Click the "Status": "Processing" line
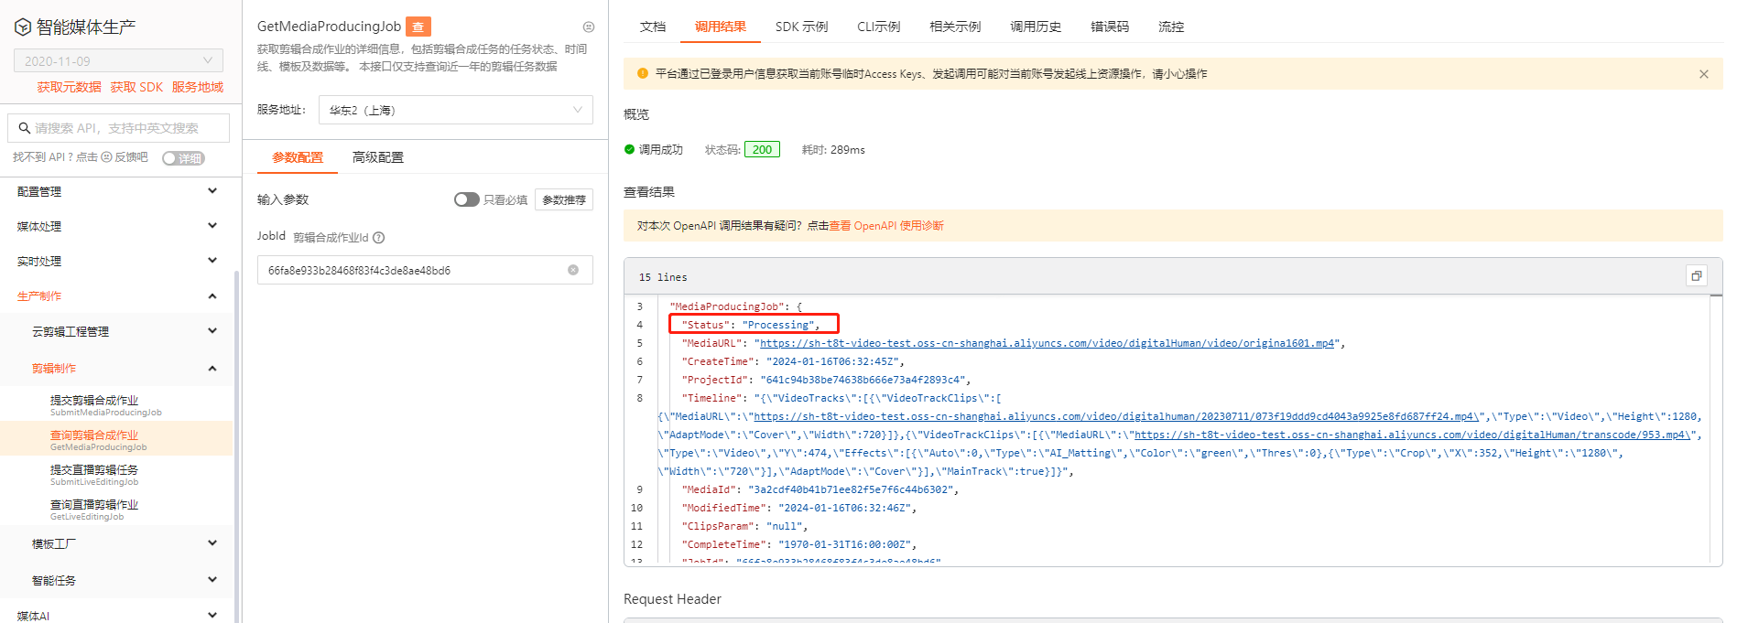The height and width of the screenshot is (623, 1737). point(753,324)
